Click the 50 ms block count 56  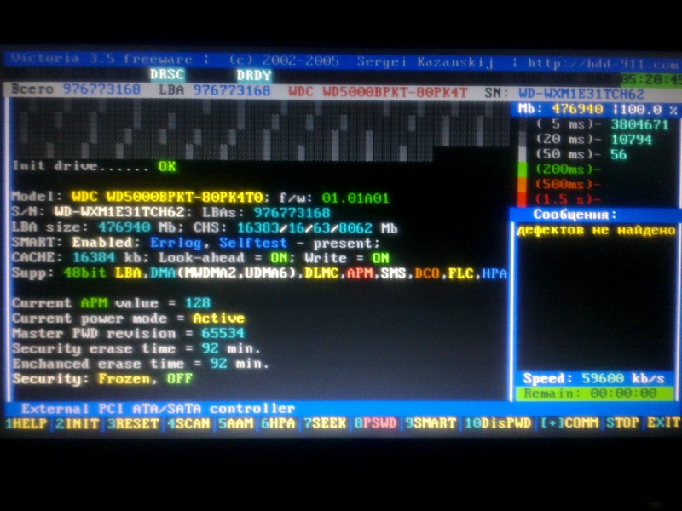[x=619, y=154]
